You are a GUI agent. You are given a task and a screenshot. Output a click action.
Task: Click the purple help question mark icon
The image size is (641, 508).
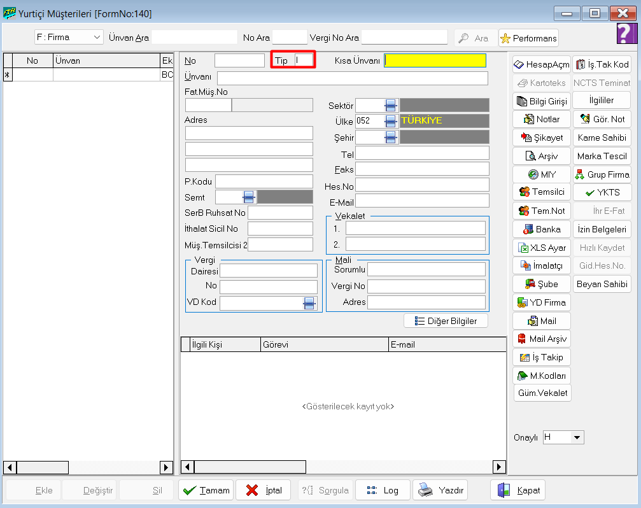(627, 34)
